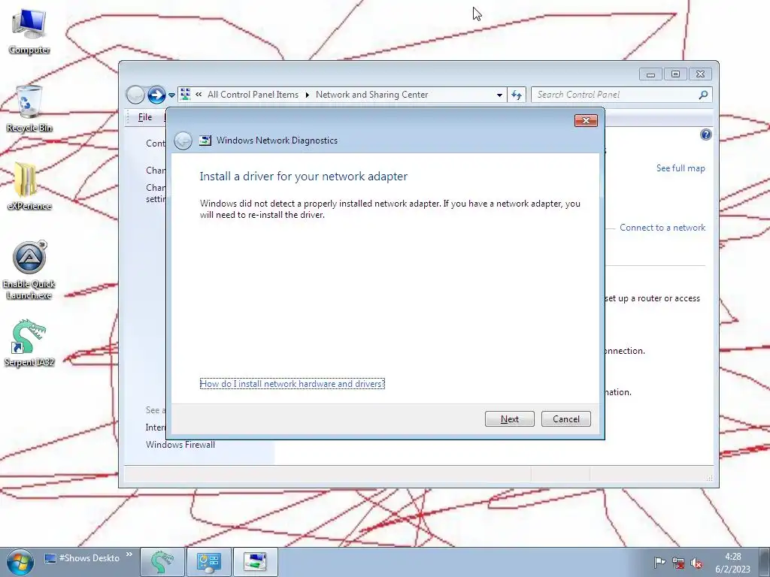Viewport: 770px width, 577px height.
Task: Click the #Shows Desktop toolbar icon
Action: tap(50, 558)
